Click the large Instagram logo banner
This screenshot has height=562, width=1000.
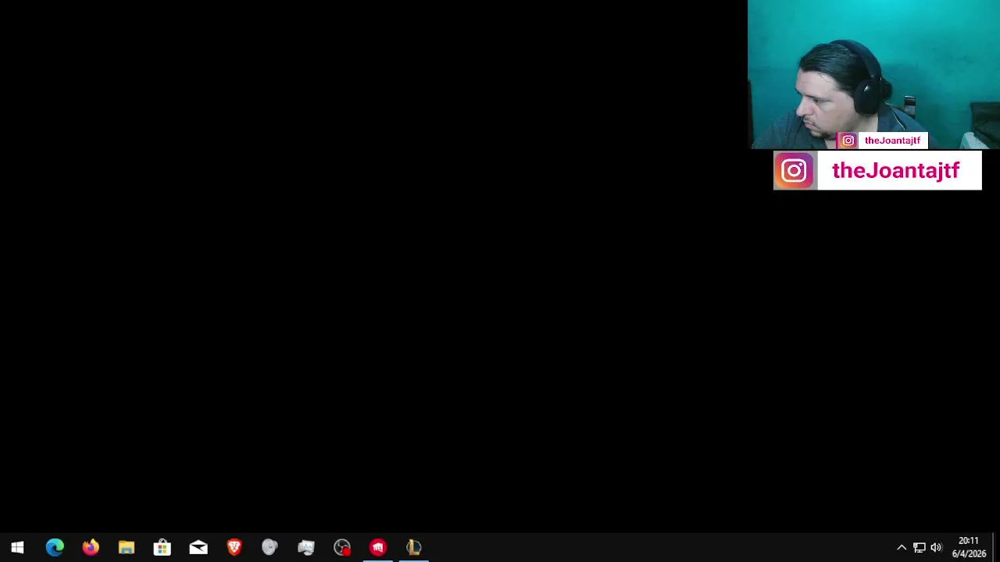click(795, 171)
